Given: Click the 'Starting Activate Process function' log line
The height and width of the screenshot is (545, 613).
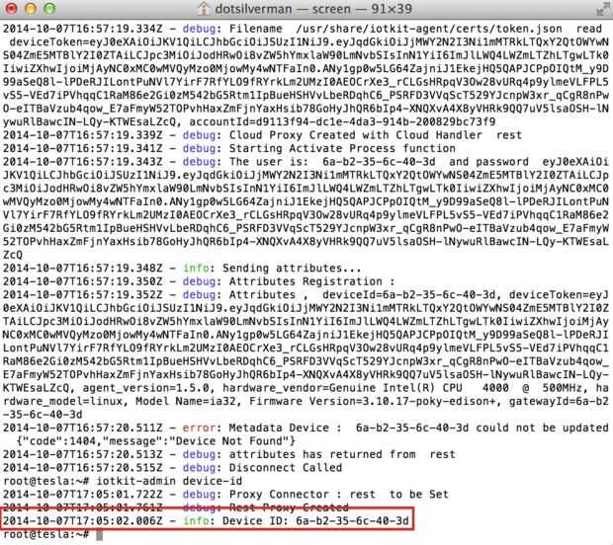Looking at the screenshot, I should coord(342,148).
